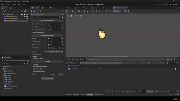Switch to the AssetLib workspace
This screenshot has width=180, height=101.
[x=99, y=4]
